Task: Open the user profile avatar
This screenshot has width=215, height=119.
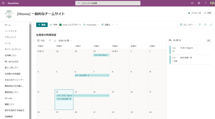Action: click(212, 3)
